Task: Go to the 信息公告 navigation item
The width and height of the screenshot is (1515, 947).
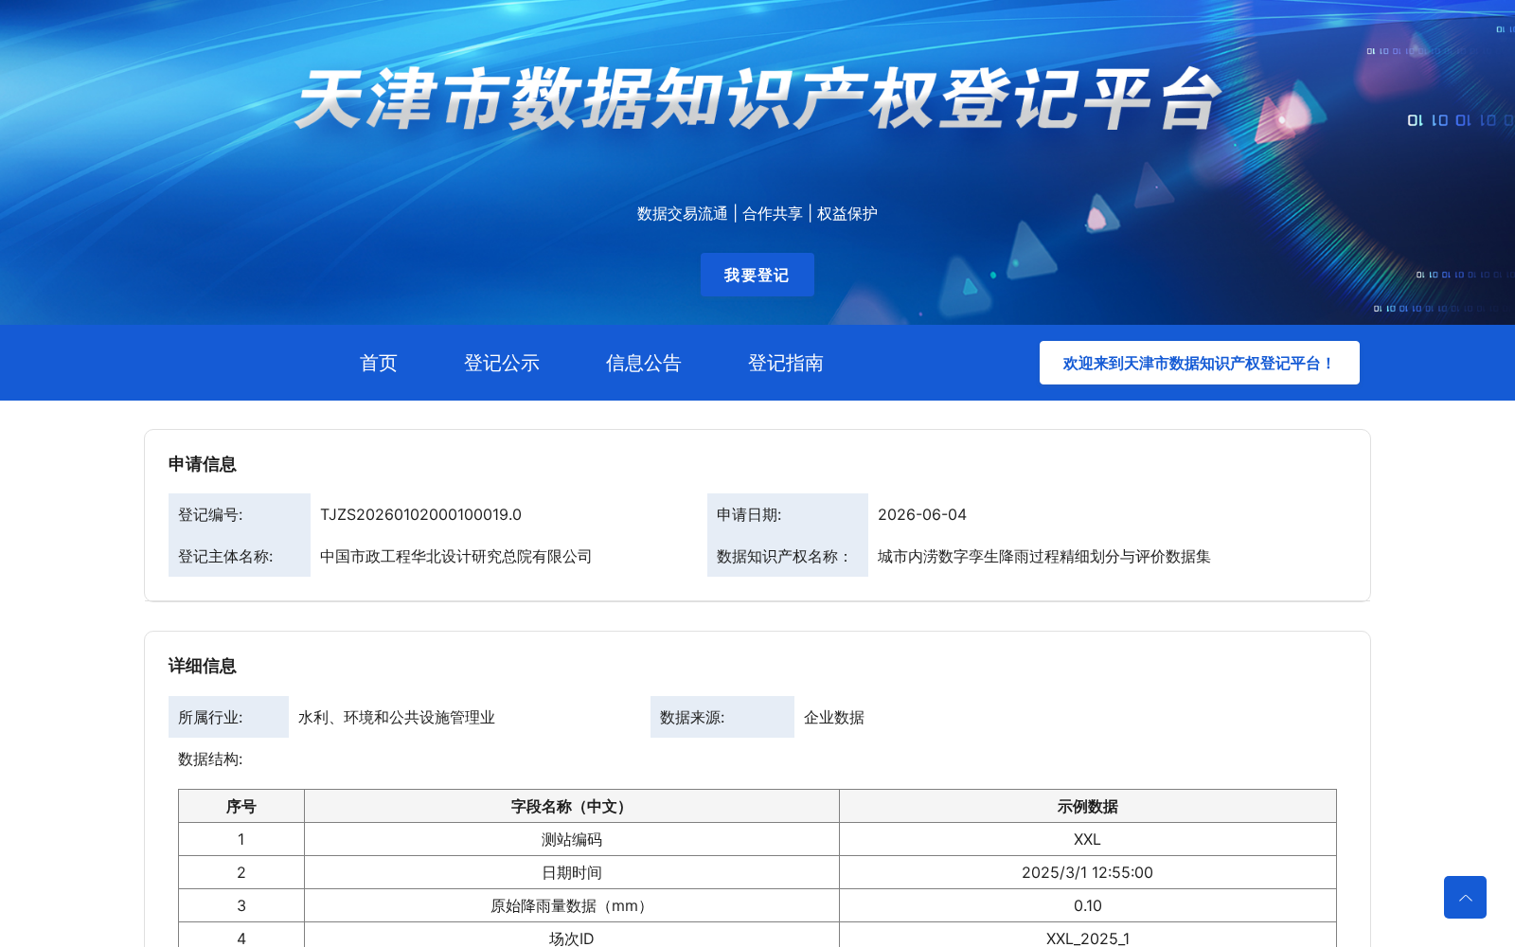Action: [x=644, y=363]
